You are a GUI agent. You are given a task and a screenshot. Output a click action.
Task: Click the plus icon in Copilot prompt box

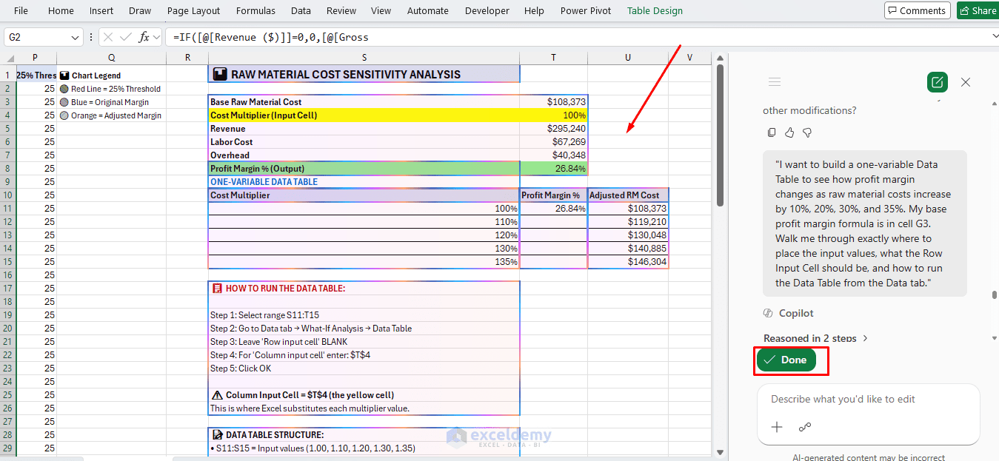(x=777, y=427)
